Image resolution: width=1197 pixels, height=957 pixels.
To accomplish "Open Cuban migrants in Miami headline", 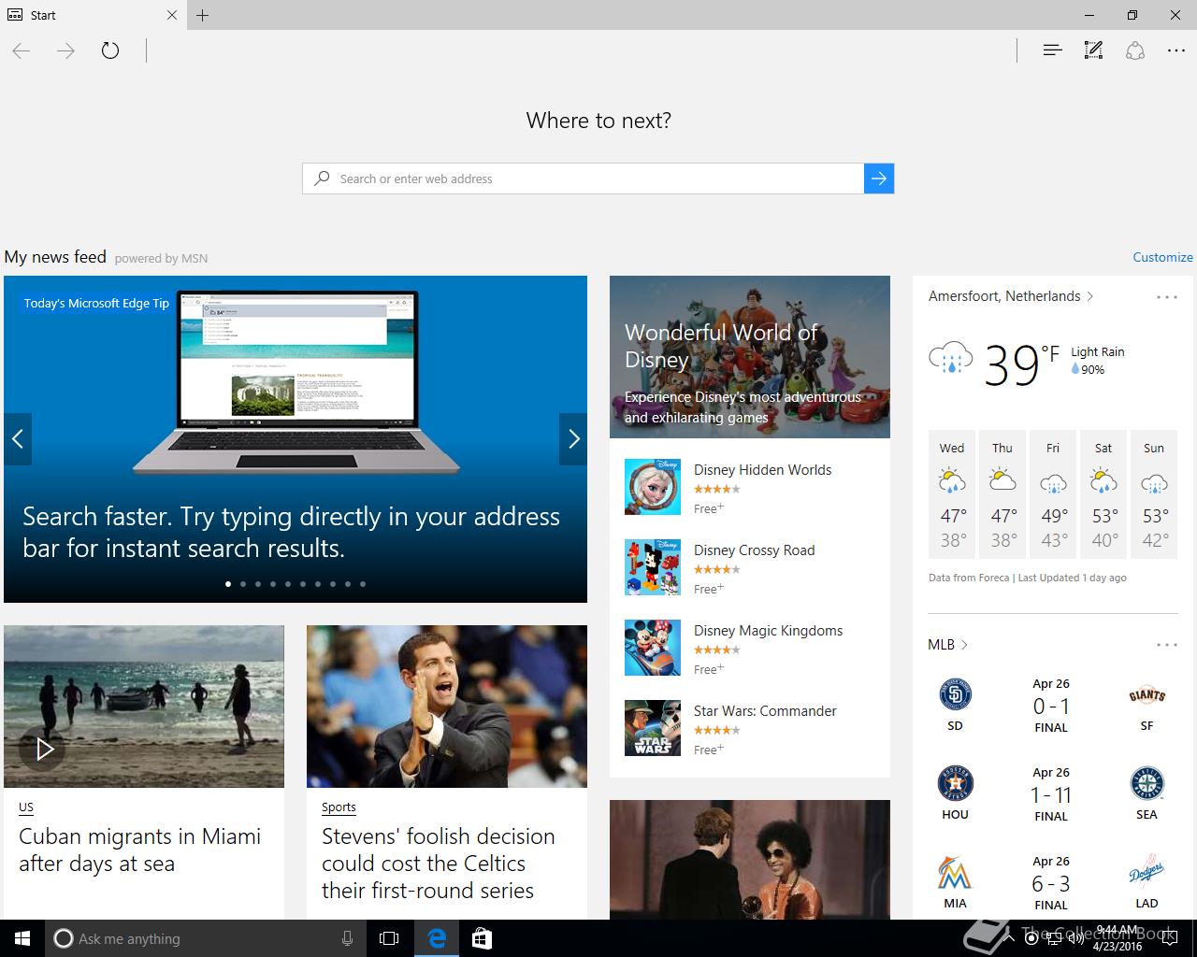I will (x=140, y=850).
